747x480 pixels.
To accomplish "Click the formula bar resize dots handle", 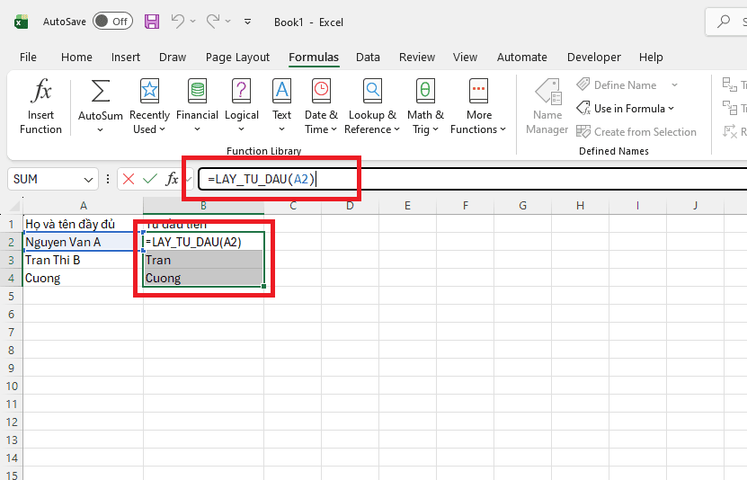I will 108,179.
